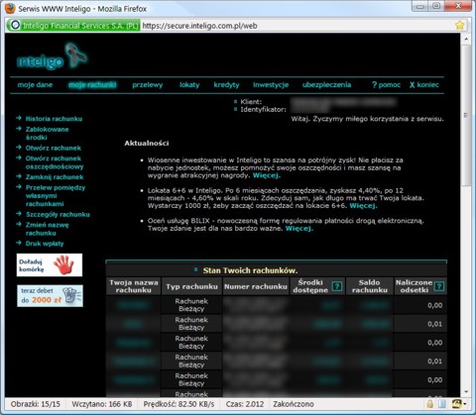Open the lokaty menu
This screenshot has height=415, width=476.
point(189,85)
